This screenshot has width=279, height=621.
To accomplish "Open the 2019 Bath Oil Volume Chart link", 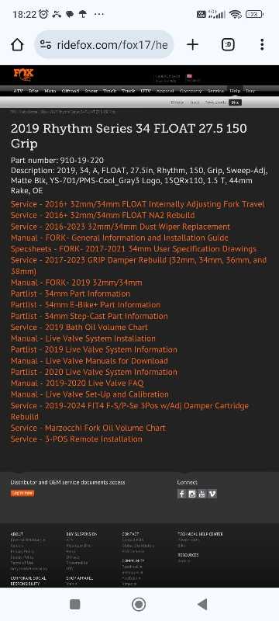I will [x=79, y=328].
